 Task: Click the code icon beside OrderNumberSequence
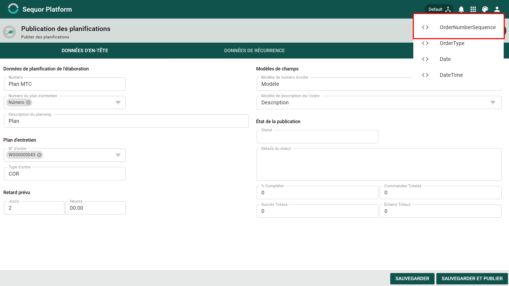point(425,27)
